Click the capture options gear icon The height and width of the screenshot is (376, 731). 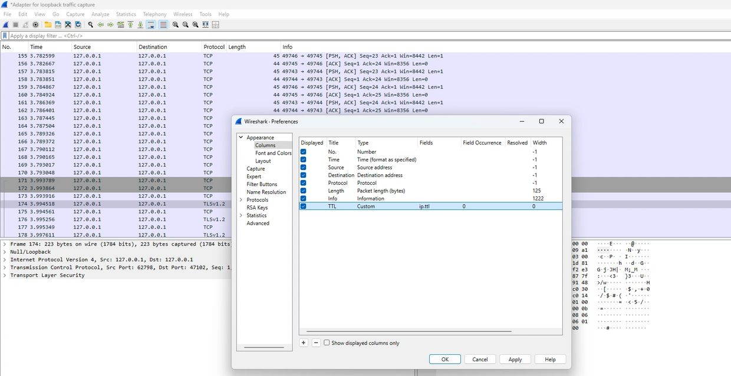point(35,25)
